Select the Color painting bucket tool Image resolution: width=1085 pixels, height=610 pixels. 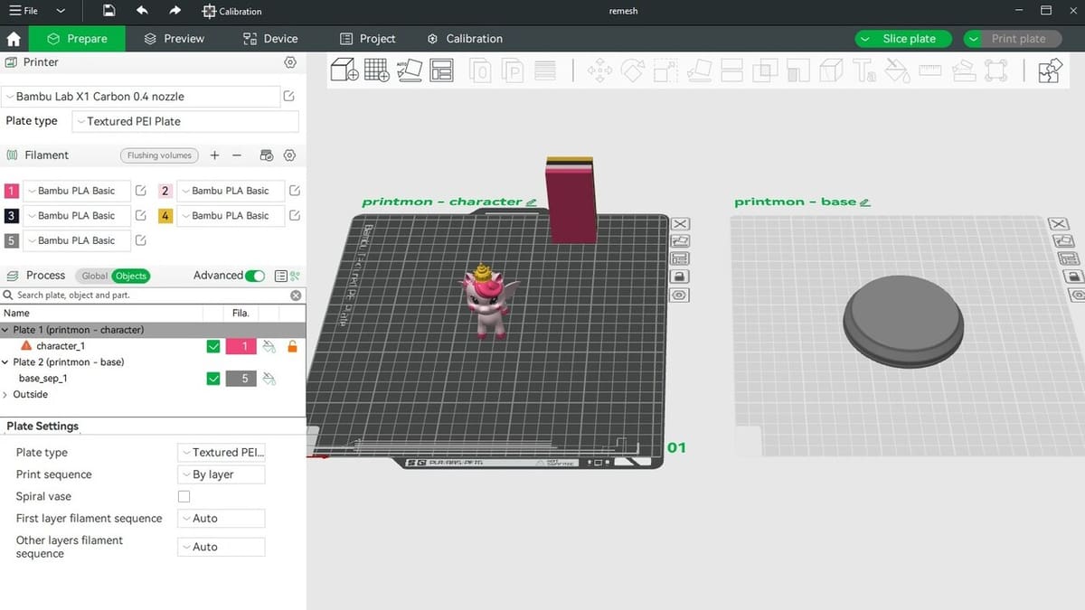click(x=897, y=70)
